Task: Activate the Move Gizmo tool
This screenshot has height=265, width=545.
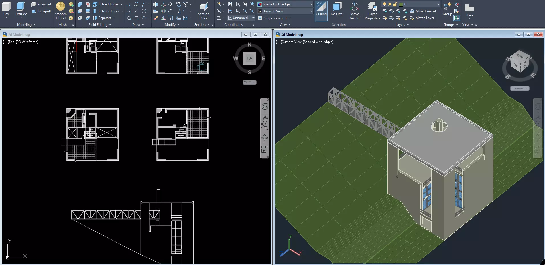Action: [355, 11]
